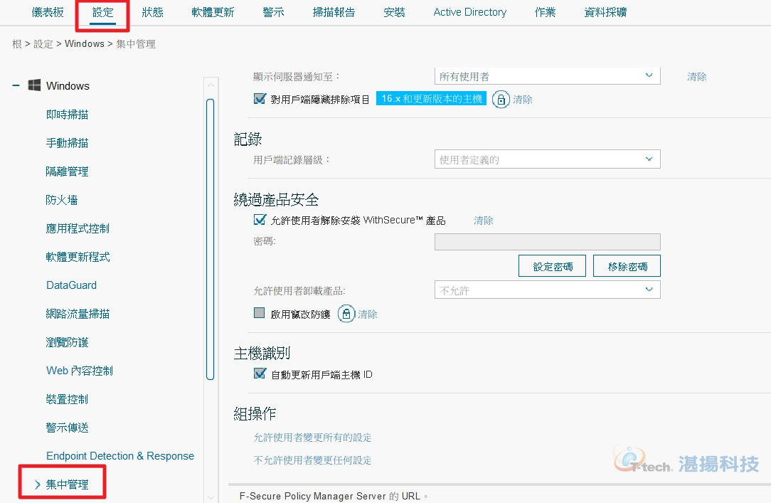The image size is (771, 503).
Task: Open the Active Directory tab
Action: pyautogui.click(x=470, y=12)
